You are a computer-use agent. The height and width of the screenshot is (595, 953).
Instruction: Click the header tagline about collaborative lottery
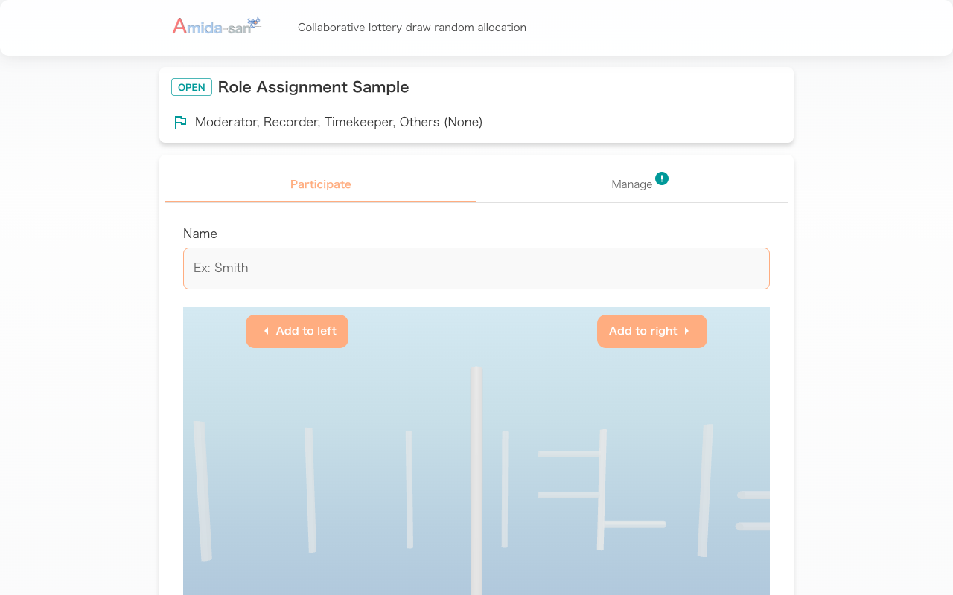[x=412, y=28]
